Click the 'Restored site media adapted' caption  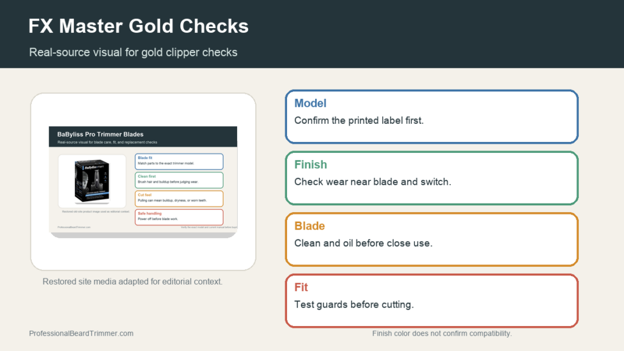coord(132,282)
